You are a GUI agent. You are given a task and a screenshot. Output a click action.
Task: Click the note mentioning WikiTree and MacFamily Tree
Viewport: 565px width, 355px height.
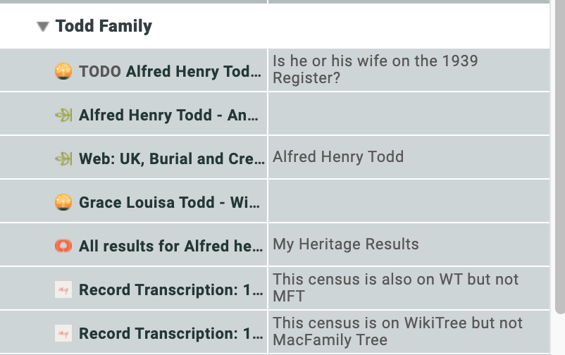point(397,331)
